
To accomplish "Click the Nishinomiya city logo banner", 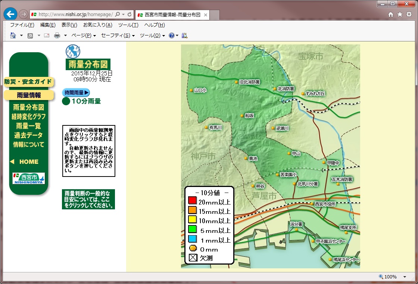I will tap(29, 178).
